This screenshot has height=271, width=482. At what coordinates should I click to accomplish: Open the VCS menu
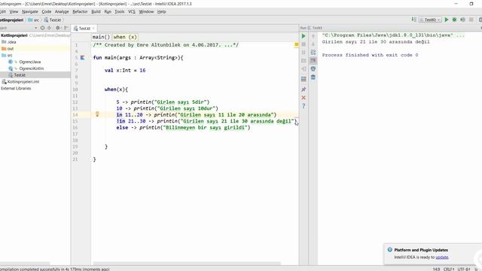click(132, 12)
